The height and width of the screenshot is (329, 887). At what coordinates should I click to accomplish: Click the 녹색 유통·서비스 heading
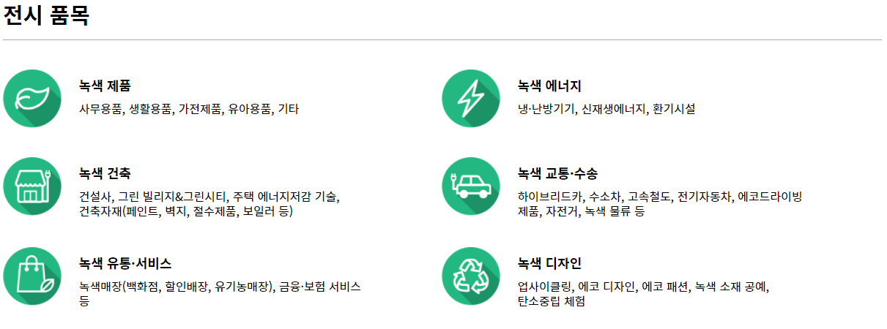coord(125,264)
